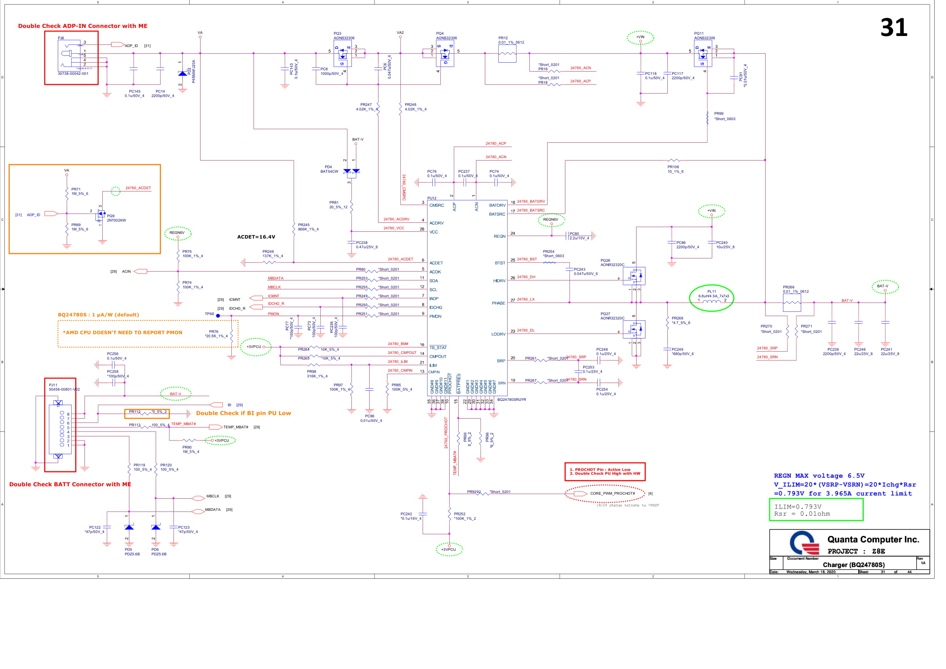Click the 'Quanta Computer Inc.' title text
The image size is (946, 669).
pos(873,539)
